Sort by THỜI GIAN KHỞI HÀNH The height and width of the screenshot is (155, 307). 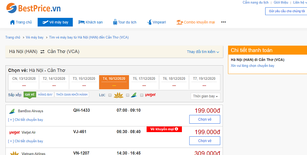(72, 95)
